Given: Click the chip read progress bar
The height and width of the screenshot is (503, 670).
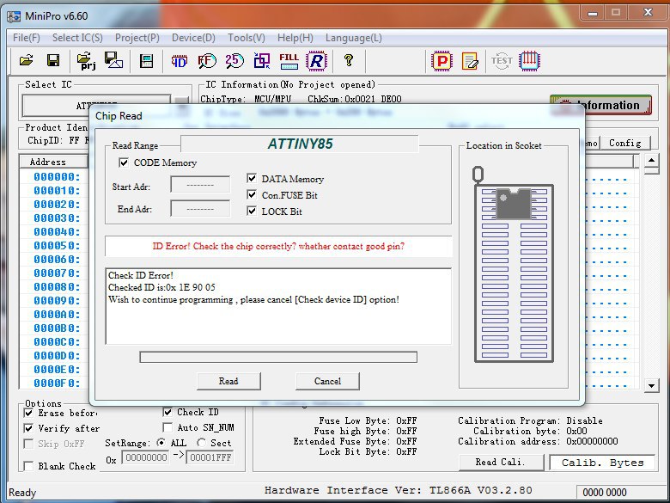Looking at the screenshot, I should pos(278,357).
